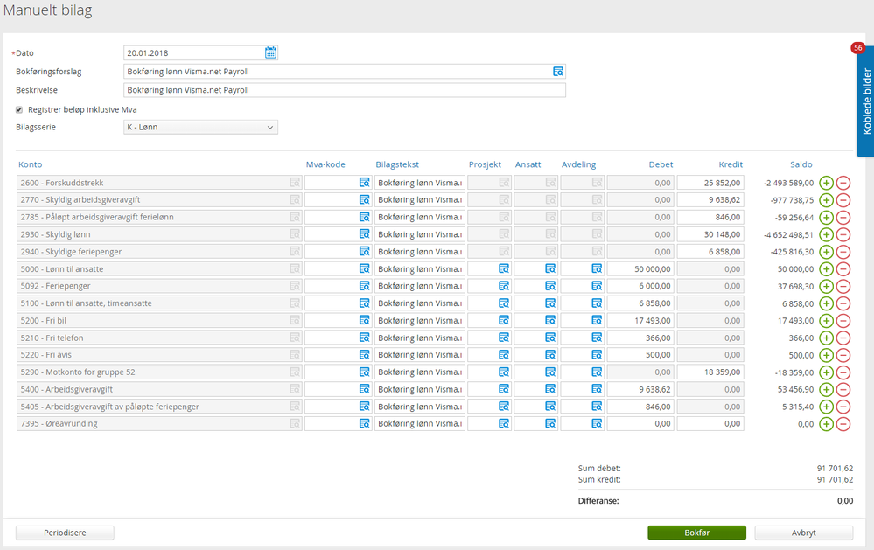The image size is (874, 550).
Task: Open Prosjekt lookup on 5200 Fri bil row
Action: [504, 321]
